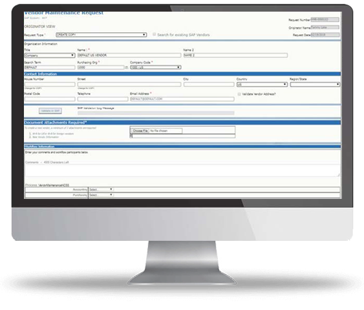Open the Accounting Select dropdown
364x310 pixels.
pos(101,189)
